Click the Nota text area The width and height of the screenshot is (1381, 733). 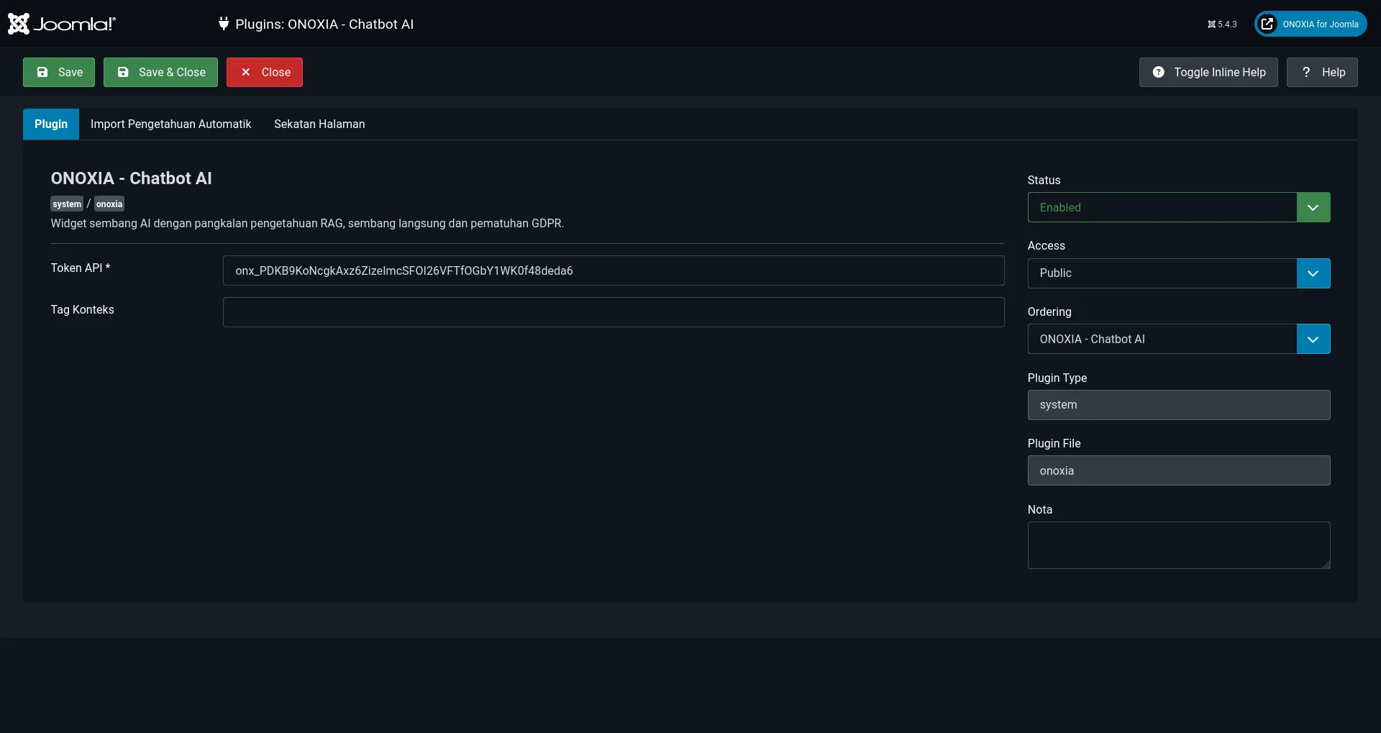[1179, 545]
